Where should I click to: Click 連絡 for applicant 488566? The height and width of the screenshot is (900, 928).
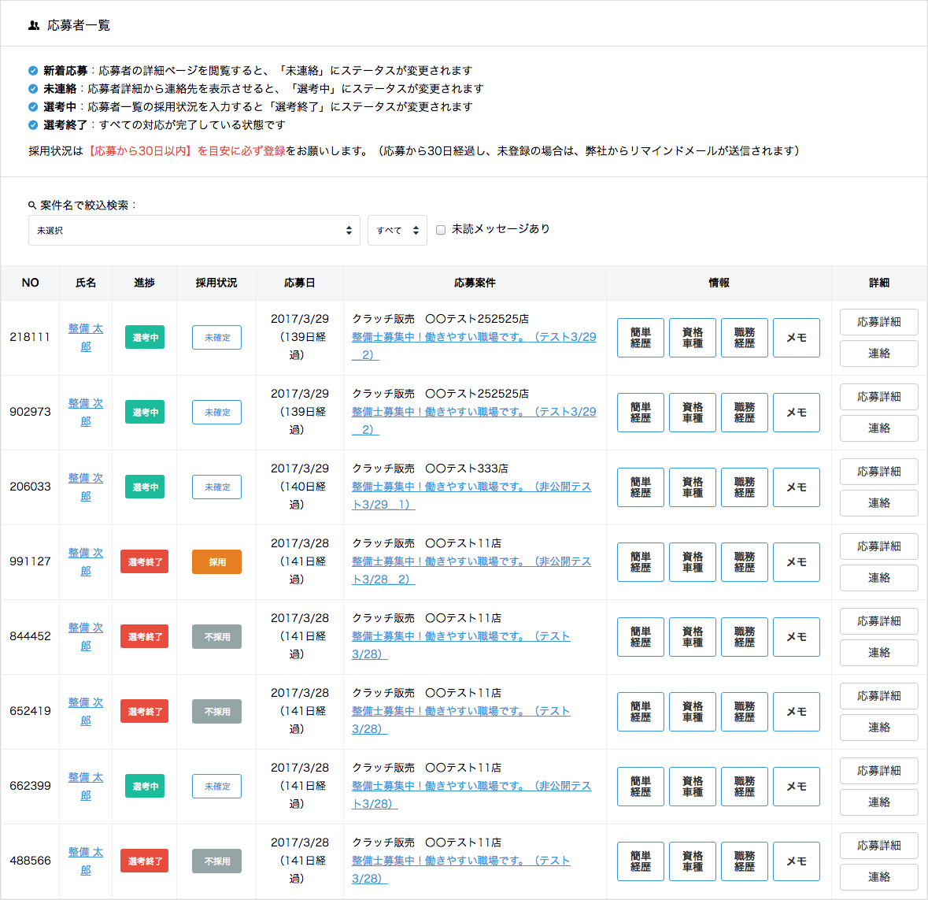(878, 876)
